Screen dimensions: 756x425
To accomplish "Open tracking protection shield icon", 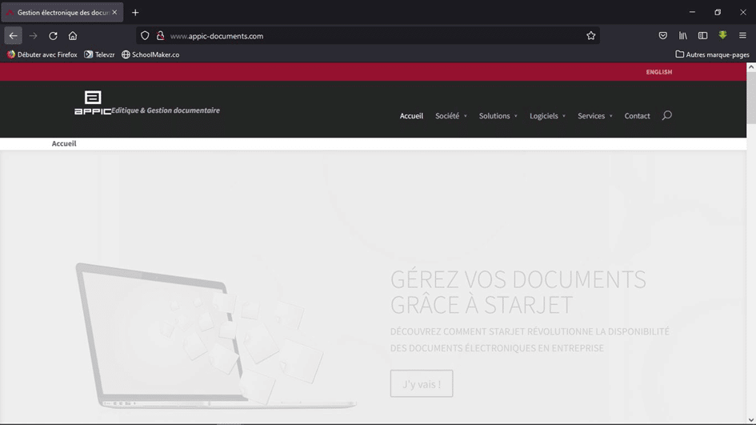I will pos(145,36).
